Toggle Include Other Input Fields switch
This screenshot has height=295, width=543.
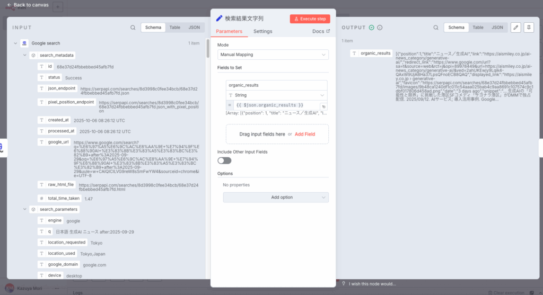pos(224,160)
